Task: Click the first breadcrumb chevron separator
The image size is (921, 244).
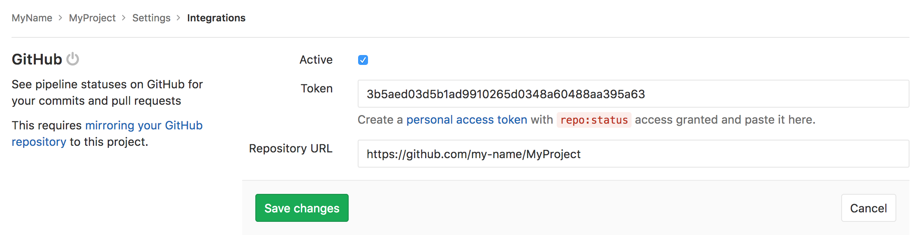Action: click(60, 18)
